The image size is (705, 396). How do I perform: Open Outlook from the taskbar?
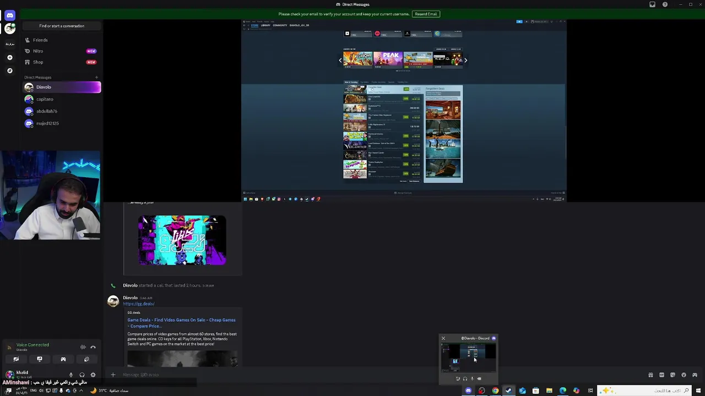tap(522, 391)
